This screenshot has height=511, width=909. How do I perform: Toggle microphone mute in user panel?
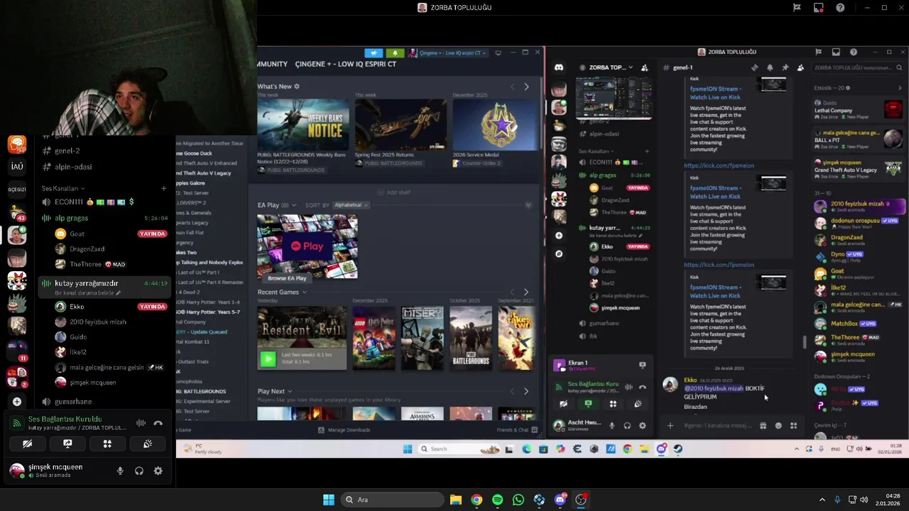(120, 471)
